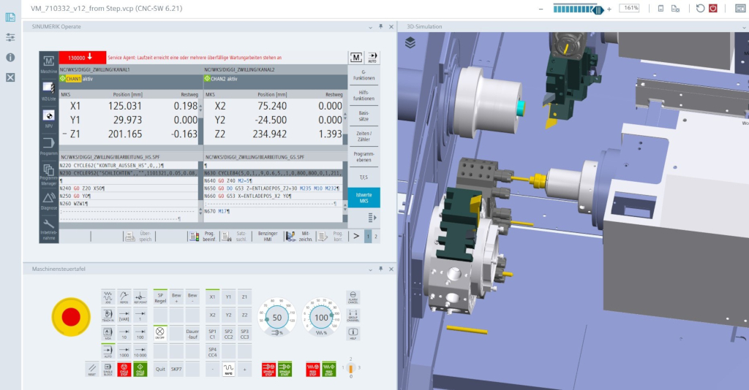Click the AUTO mode indicator icon
The width and height of the screenshot is (749, 390).
(372, 58)
